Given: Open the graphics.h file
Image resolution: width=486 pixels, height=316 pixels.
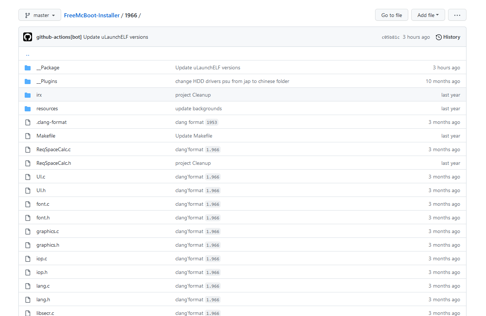Looking at the screenshot, I should [48, 245].
